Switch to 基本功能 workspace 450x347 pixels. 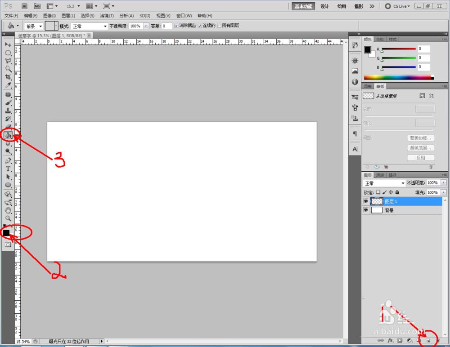pos(303,6)
